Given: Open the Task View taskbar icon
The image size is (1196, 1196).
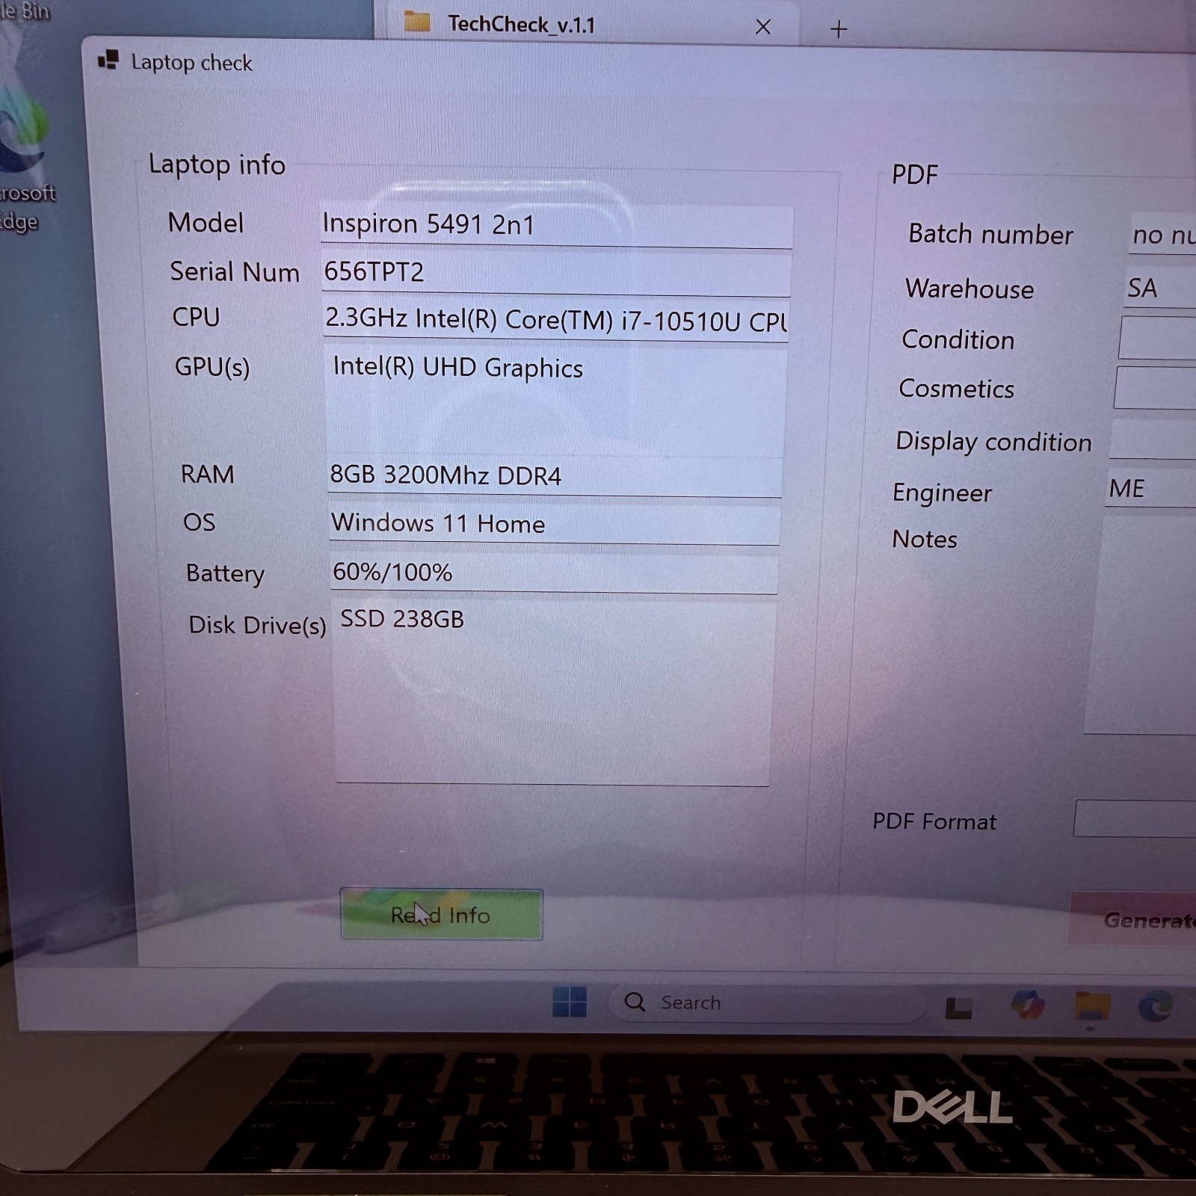Looking at the screenshot, I should pos(959,1008).
